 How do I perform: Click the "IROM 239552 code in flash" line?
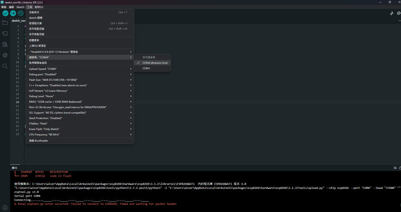[x=43, y=176]
